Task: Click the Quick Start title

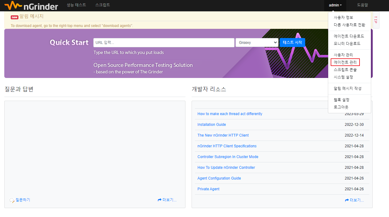Action: (x=69, y=42)
